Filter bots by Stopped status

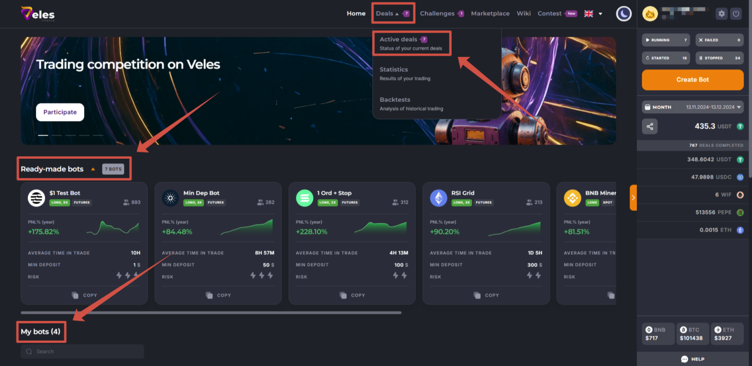[x=719, y=58]
